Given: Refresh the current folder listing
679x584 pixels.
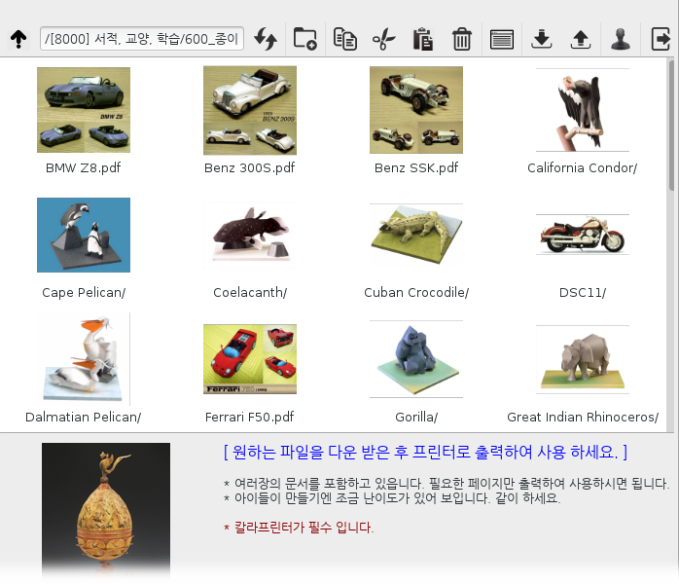Looking at the screenshot, I should pyautogui.click(x=266, y=39).
